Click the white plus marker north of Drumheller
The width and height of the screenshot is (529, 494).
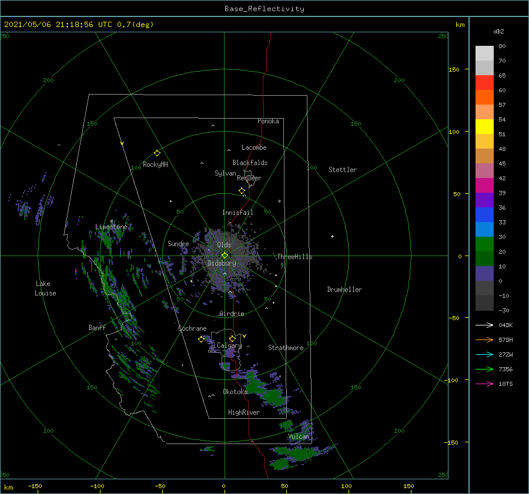point(332,236)
